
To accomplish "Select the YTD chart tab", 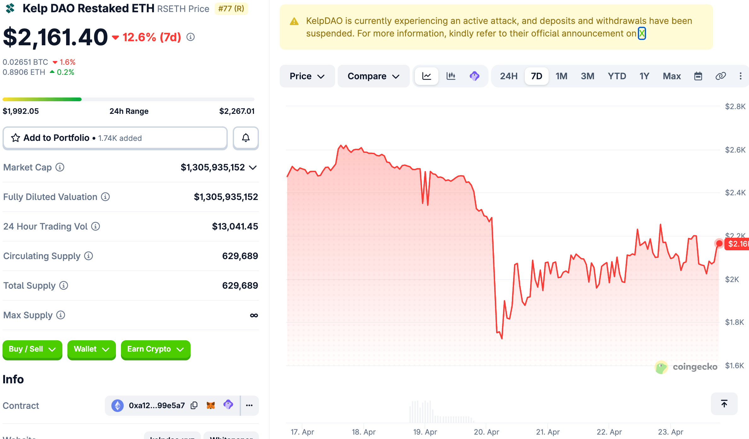I will [x=617, y=76].
